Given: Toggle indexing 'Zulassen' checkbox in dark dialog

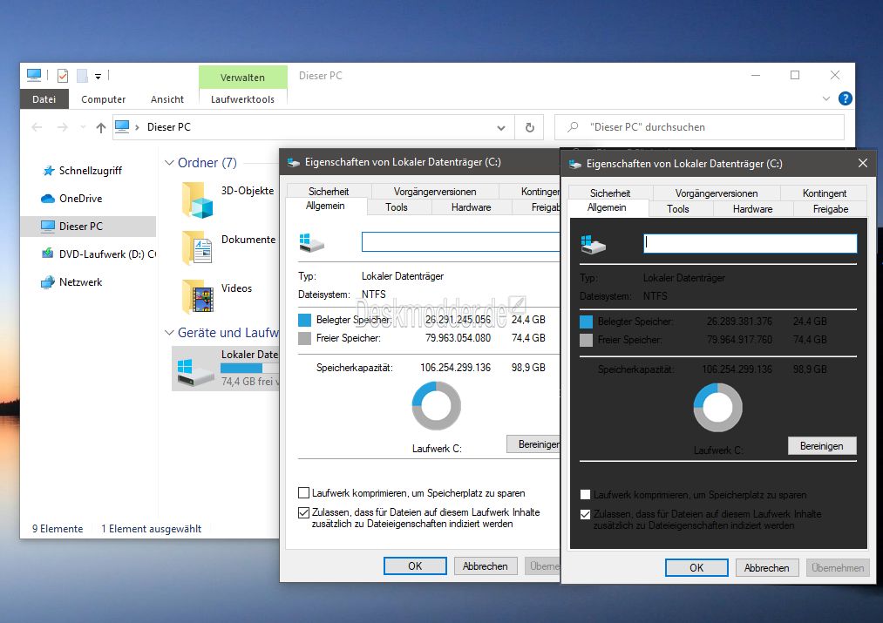Looking at the screenshot, I should coord(585,514).
